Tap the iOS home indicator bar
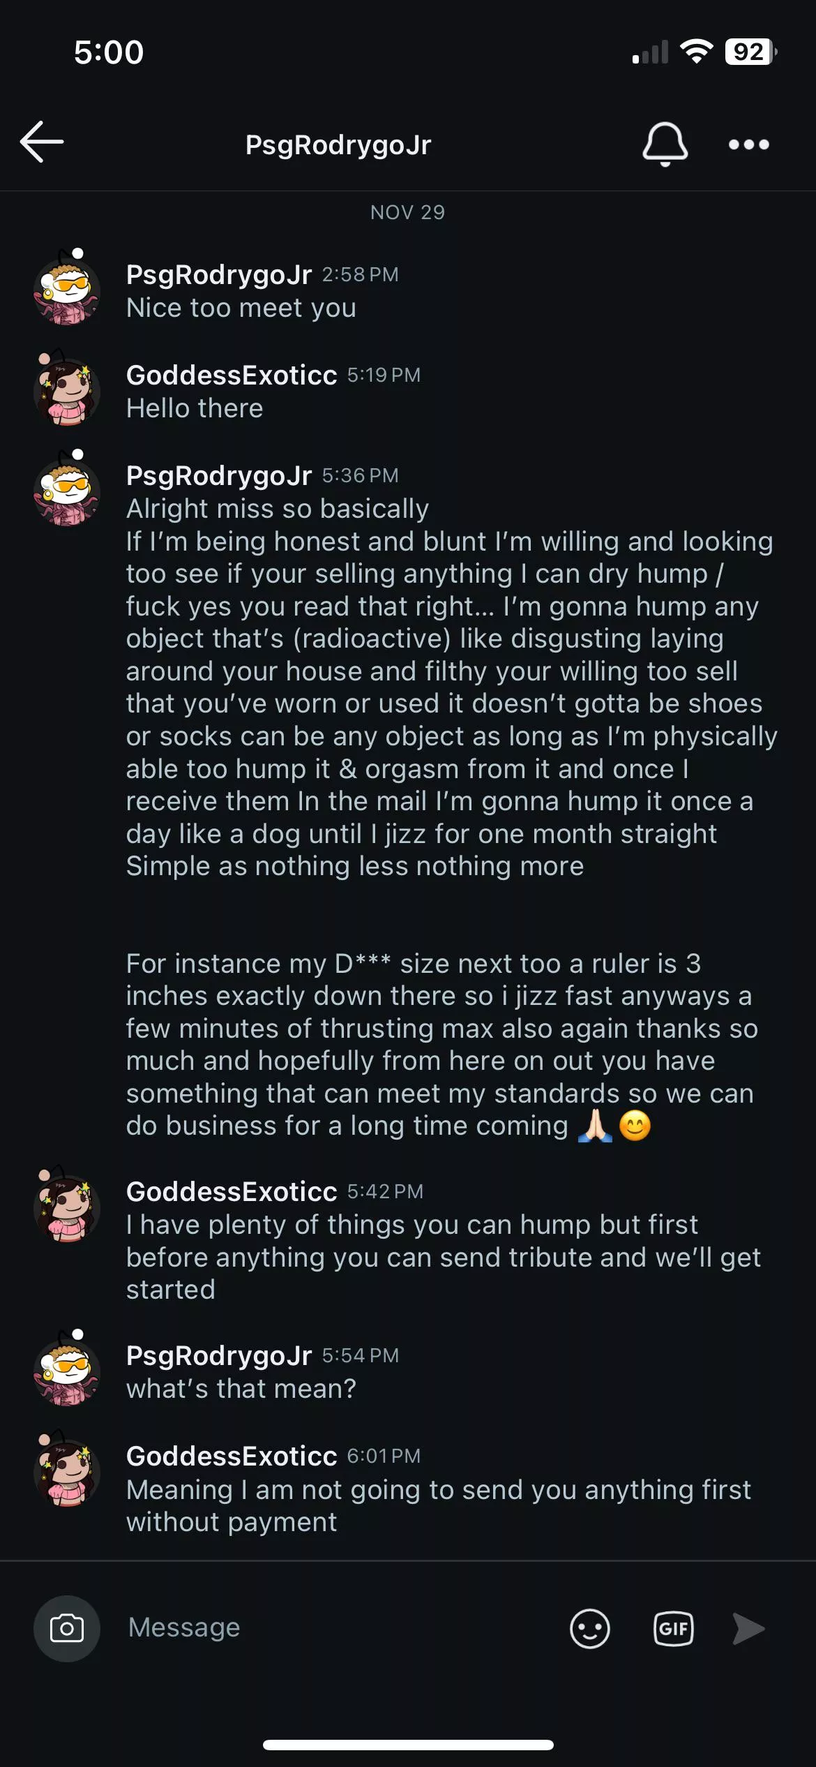Viewport: 816px width, 1767px height. click(408, 1745)
